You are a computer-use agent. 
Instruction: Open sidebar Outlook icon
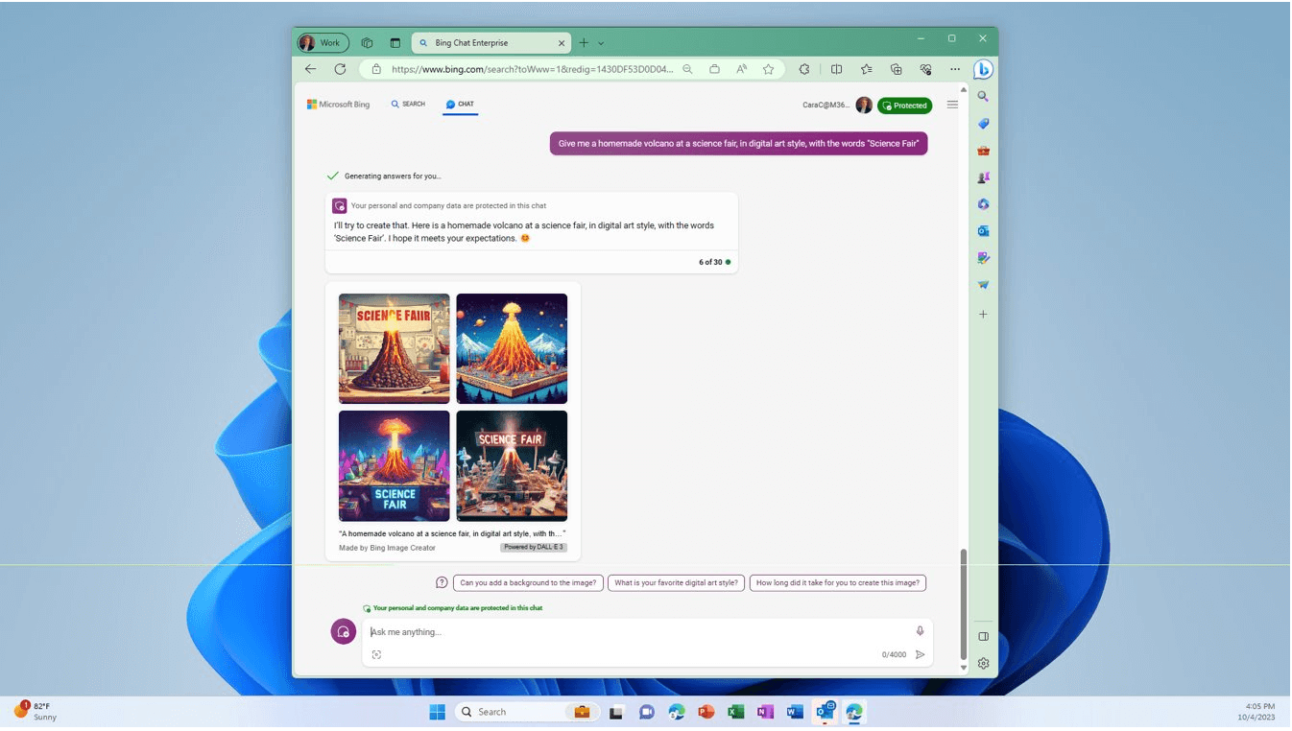(x=983, y=231)
